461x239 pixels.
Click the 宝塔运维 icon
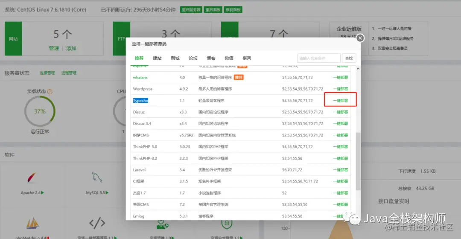(x=162, y=224)
